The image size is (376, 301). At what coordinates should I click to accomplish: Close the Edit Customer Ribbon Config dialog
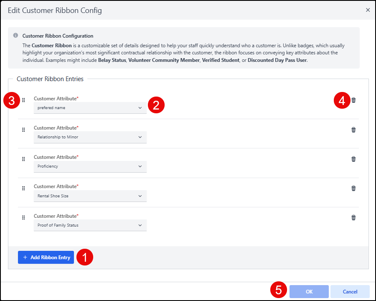pos(368,10)
